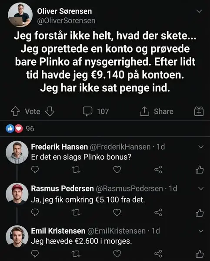Upvote Oliver Sørensen's post
Viewport: 210px width, 261px height.
pos(15,111)
